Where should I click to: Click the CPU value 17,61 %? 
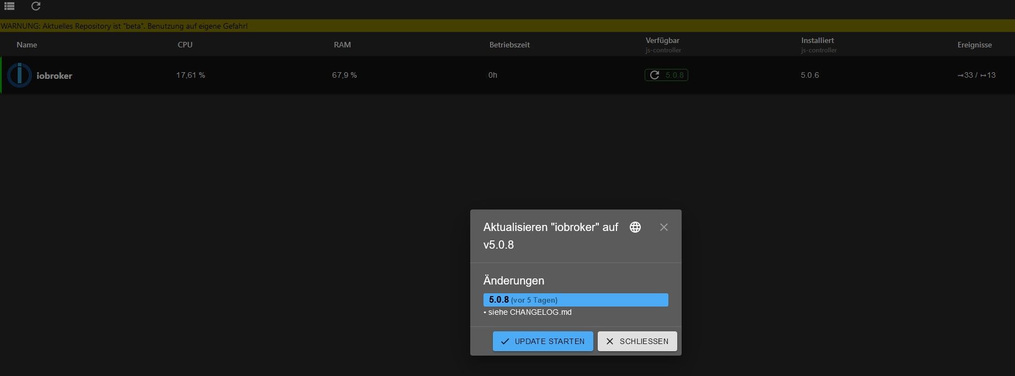[190, 75]
